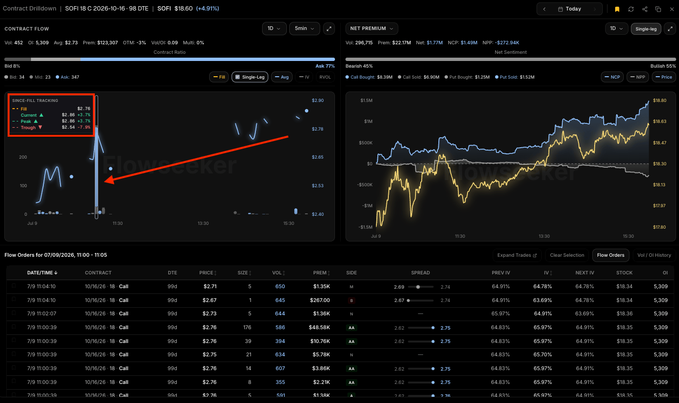The height and width of the screenshot is (403, 679).
Task: Click the Clear Selection button
Action: 567,255
